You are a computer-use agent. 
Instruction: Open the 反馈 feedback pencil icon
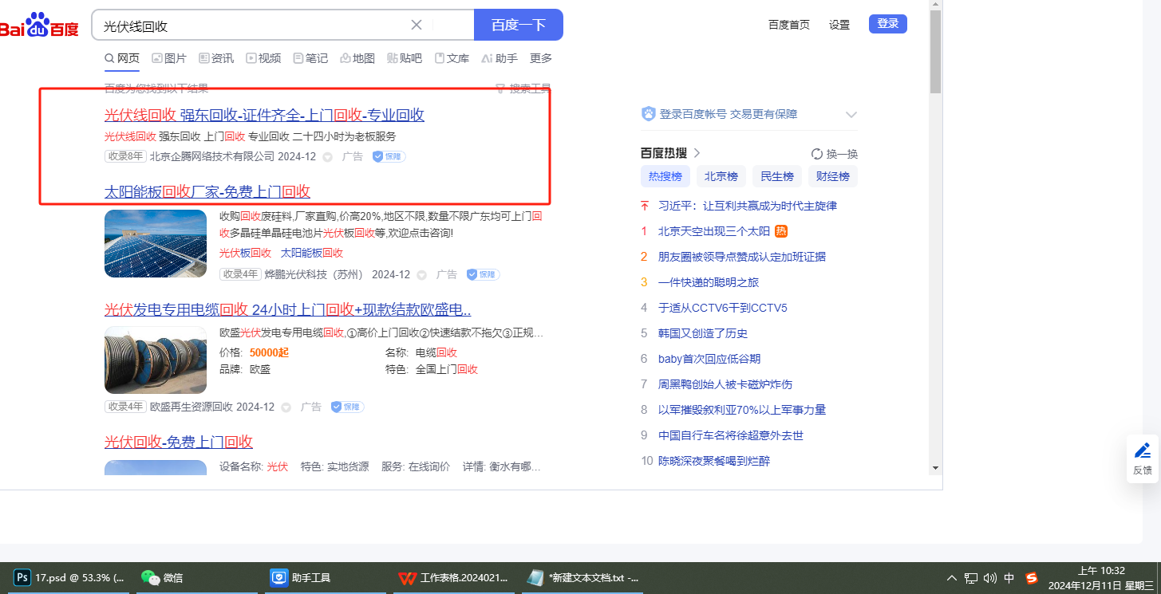coord(1142,450)
